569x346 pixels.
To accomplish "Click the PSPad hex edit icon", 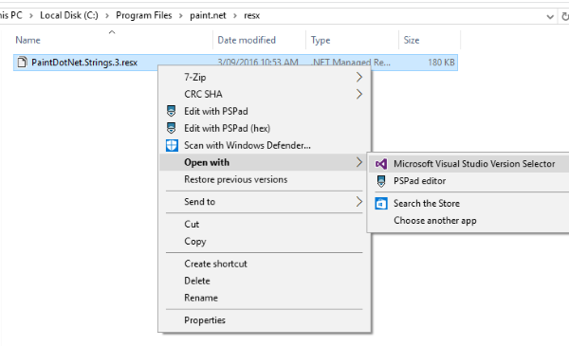I will point(171,128).
